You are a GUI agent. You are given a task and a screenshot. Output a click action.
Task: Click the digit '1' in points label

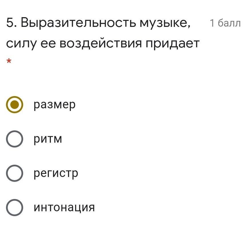point(212,23)
